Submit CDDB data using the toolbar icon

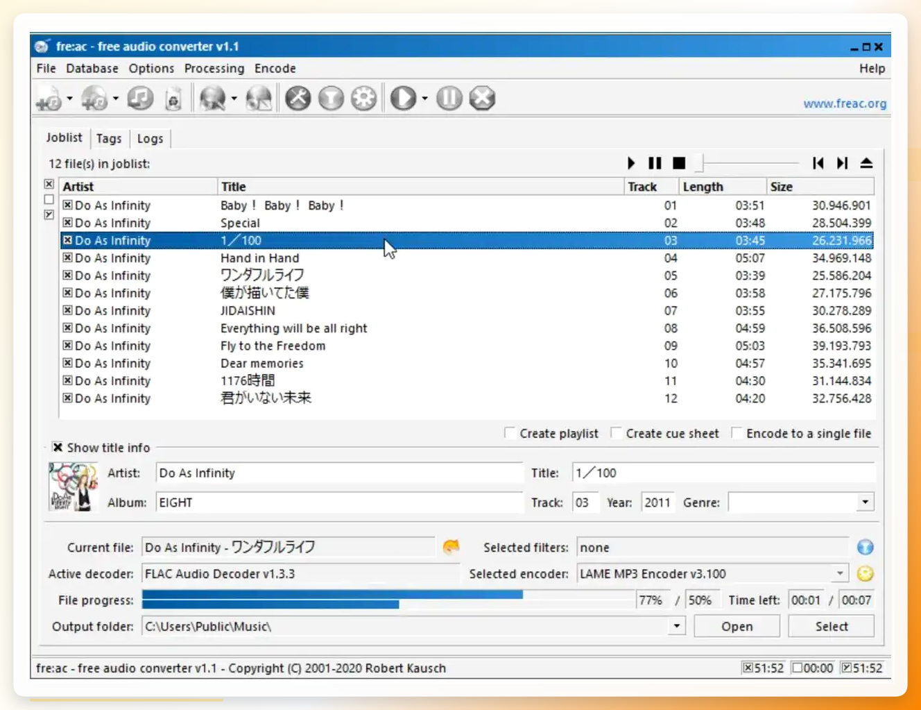(259, 99)
